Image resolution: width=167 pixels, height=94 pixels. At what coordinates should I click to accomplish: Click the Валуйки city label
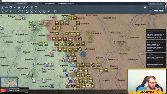click(124, 54)
